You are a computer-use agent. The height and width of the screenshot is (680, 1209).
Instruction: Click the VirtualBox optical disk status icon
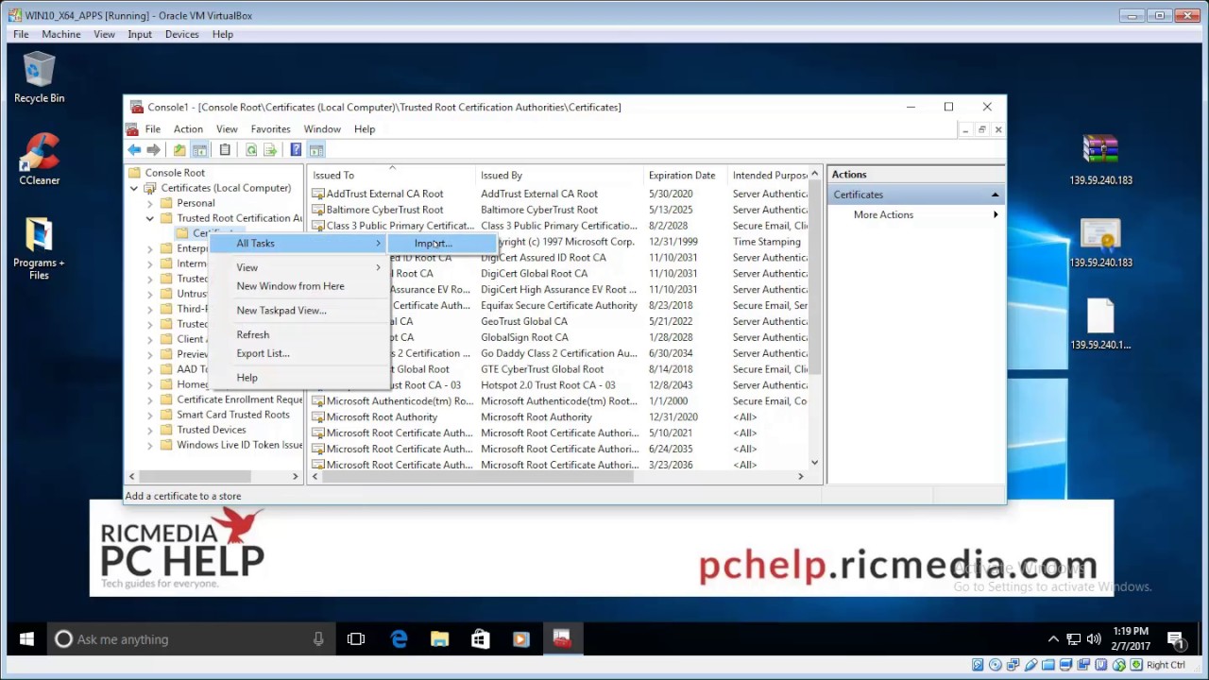tap(996, 665)
